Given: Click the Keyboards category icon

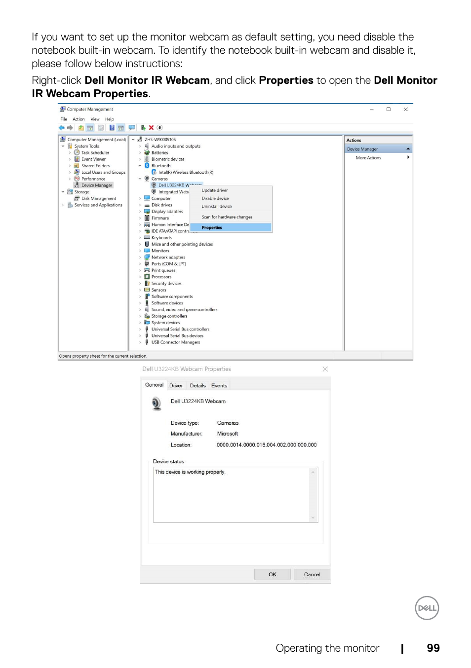Looking at the screenshot, I should point(147,238).
